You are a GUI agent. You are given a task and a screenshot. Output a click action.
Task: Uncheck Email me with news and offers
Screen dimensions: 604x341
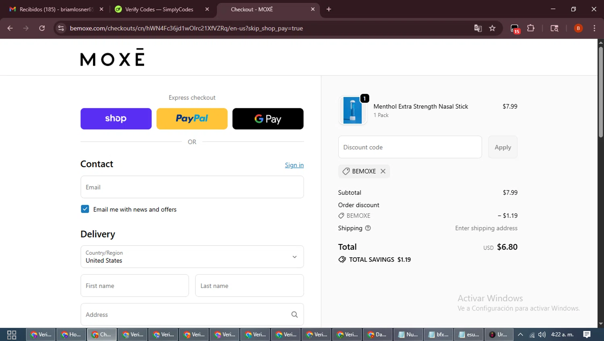[x=85, y=209]
